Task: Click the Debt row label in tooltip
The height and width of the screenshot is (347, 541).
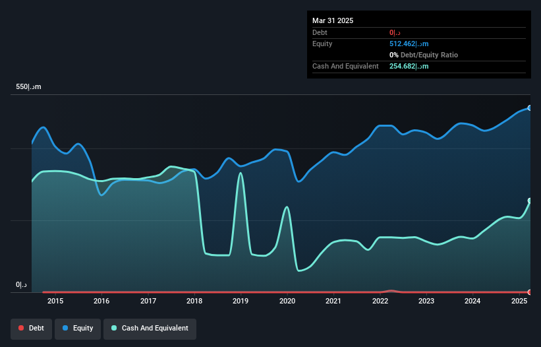Action: pyautogui.click(x=320, y=32)
